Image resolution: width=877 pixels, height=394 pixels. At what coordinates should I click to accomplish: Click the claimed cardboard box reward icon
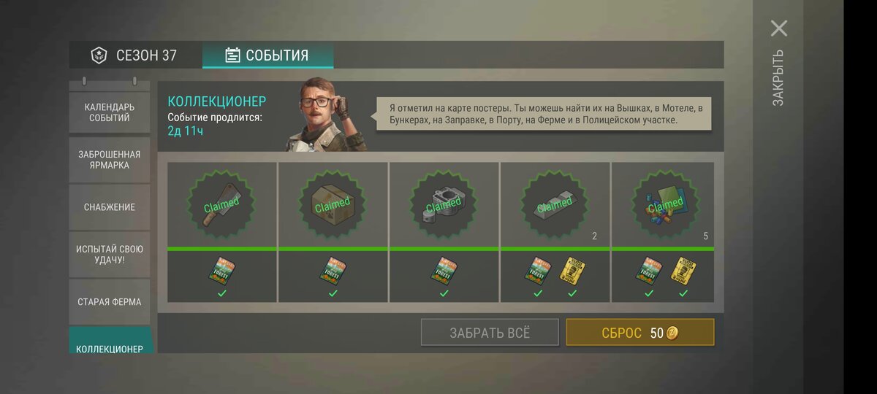[333, 206]
